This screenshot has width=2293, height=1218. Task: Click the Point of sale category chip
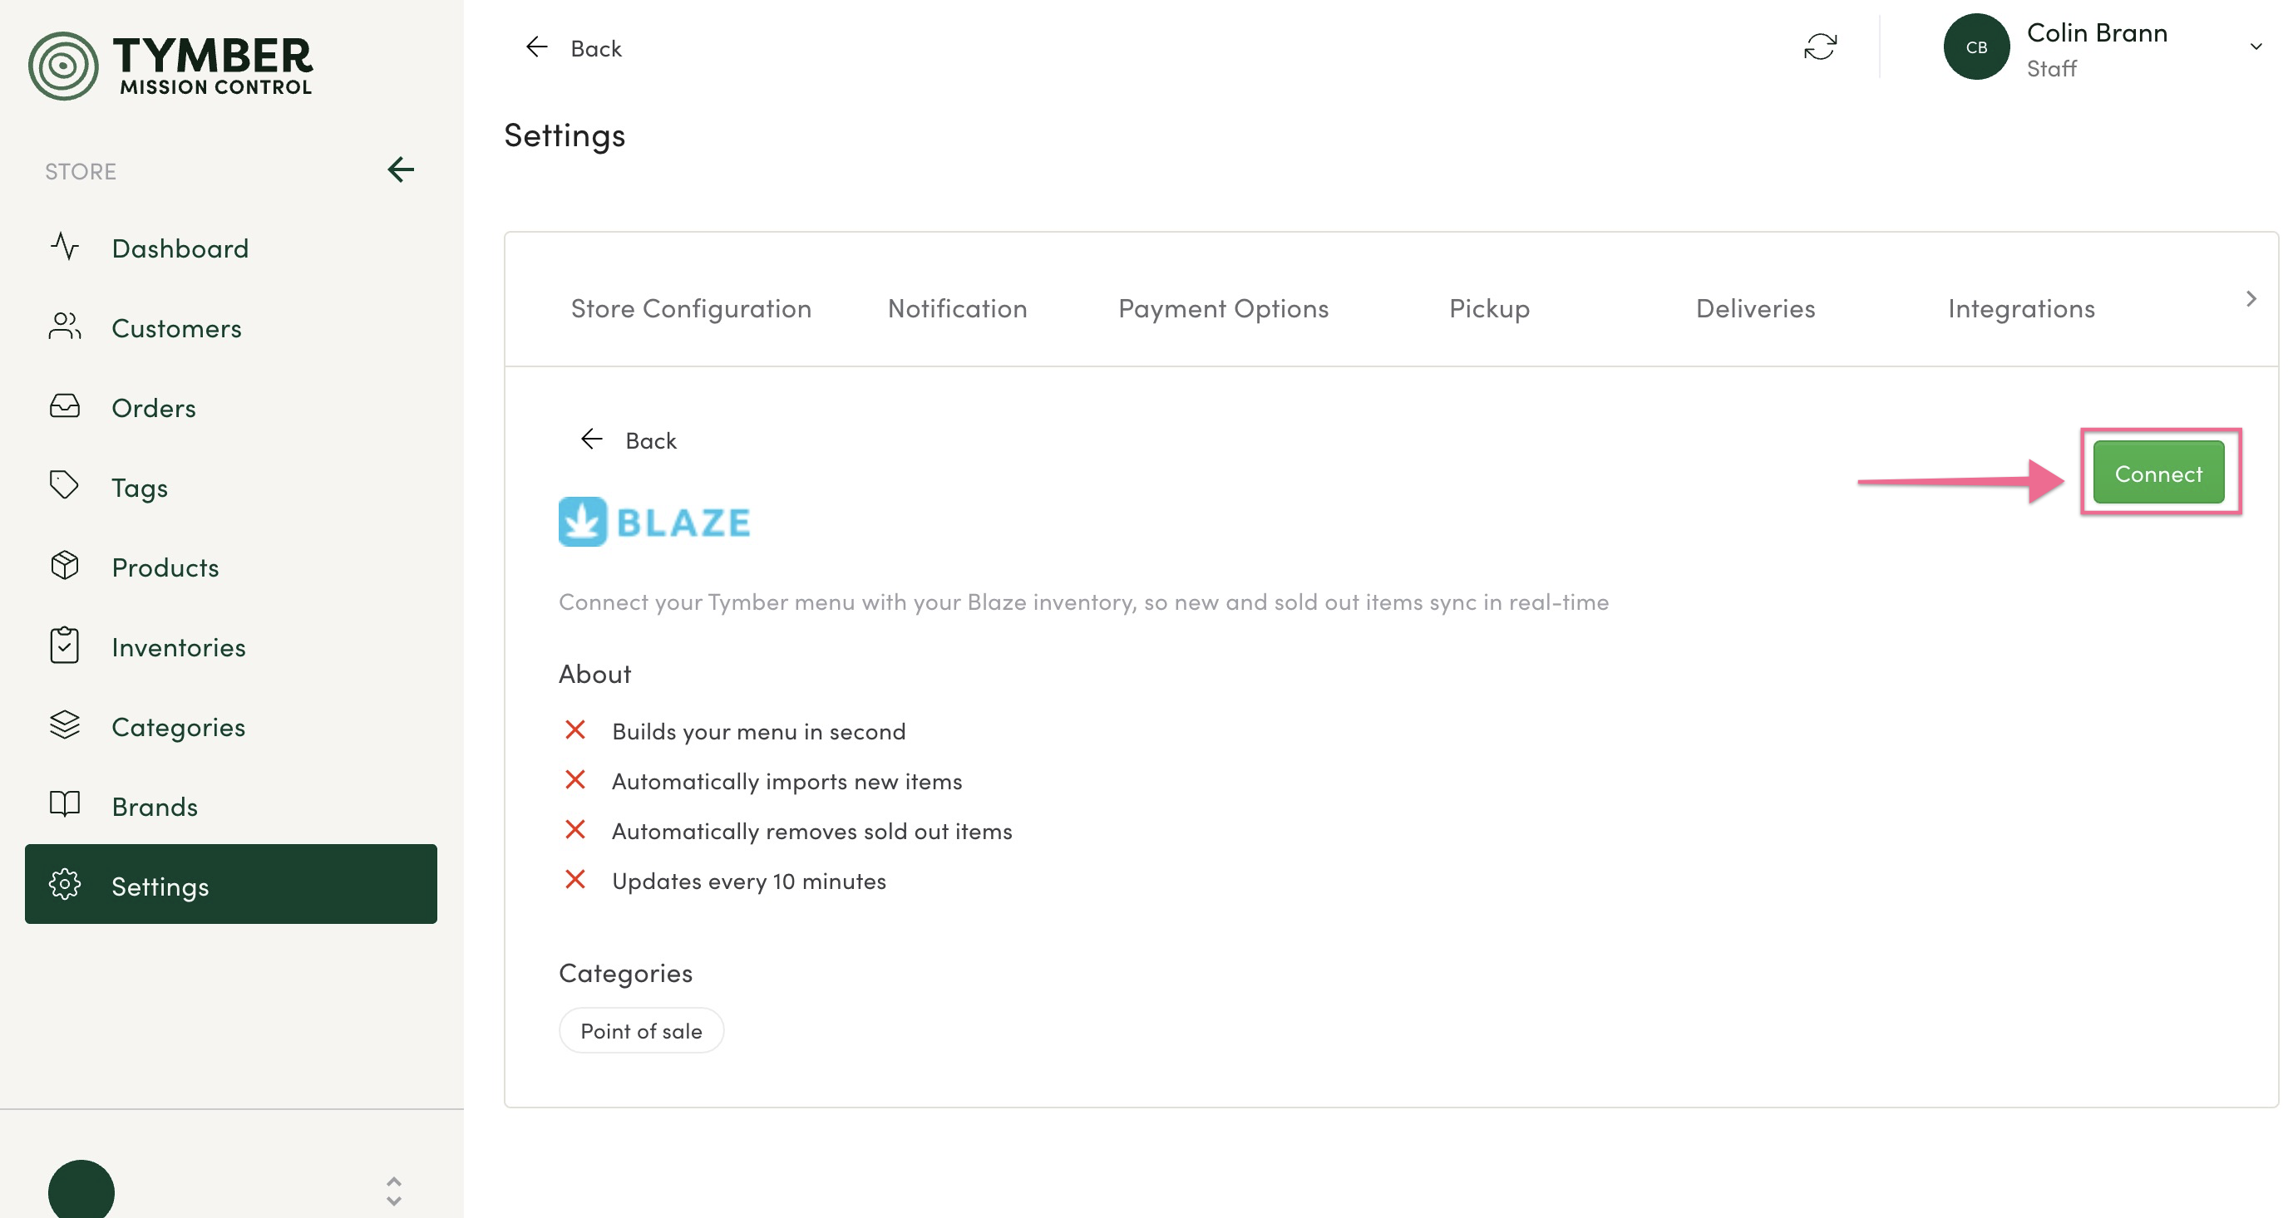pyautogui.click(x=641, y=1030)
